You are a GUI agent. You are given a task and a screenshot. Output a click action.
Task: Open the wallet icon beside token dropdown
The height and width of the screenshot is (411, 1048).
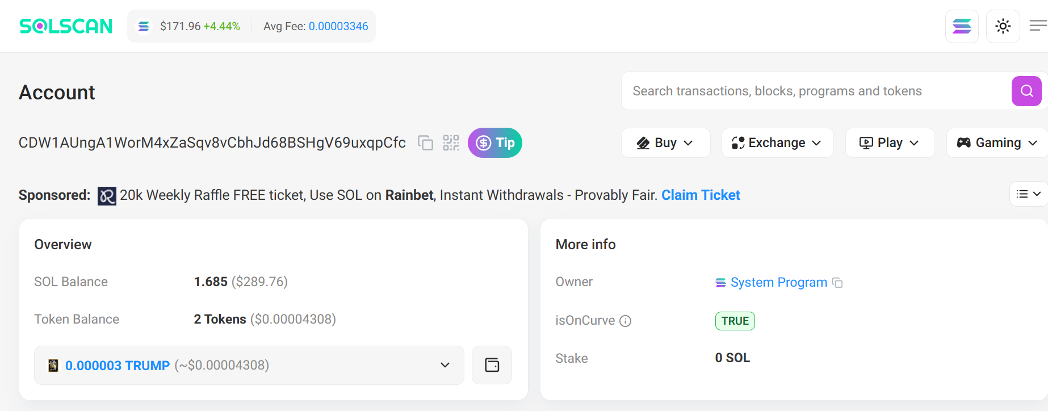coord(492,365)
